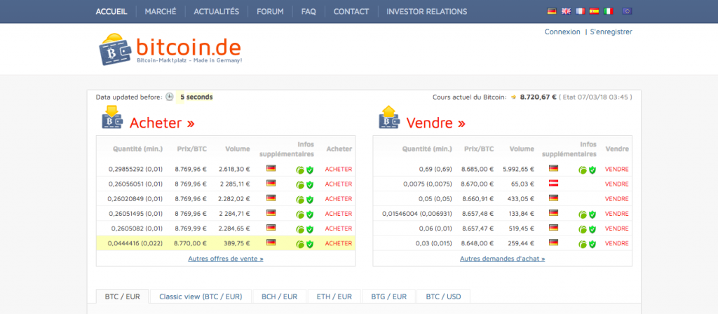
Task: Click green shield in 0,29855292 buy row
Action: (310, 170)
